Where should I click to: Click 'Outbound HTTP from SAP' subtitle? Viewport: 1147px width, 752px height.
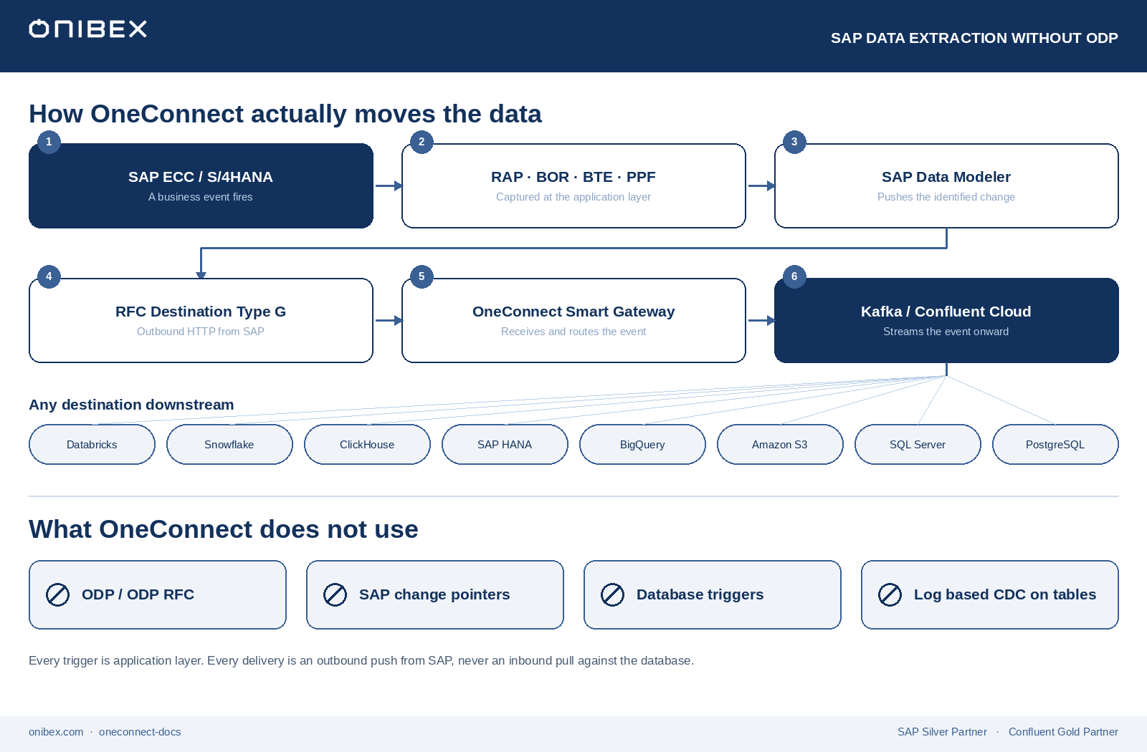[x=201, y=332]
